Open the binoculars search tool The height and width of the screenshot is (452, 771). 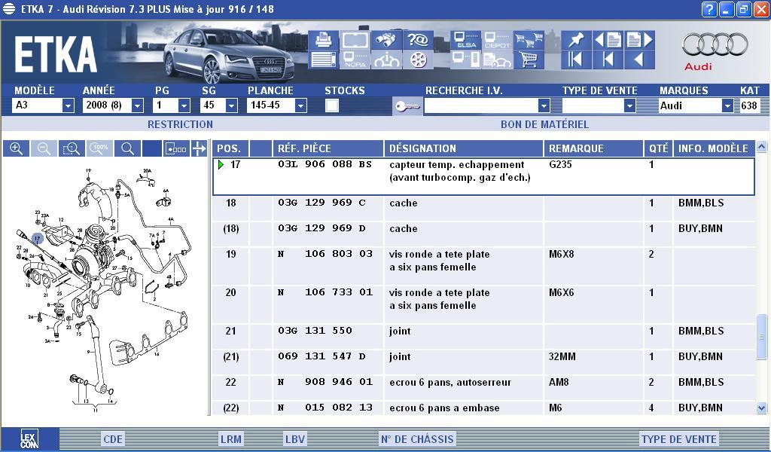(386, 39)
